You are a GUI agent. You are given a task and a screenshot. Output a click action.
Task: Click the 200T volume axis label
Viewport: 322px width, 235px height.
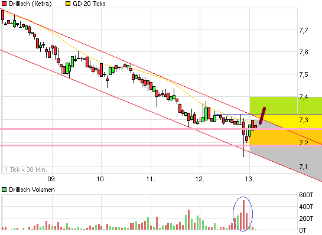click(306, 218)
